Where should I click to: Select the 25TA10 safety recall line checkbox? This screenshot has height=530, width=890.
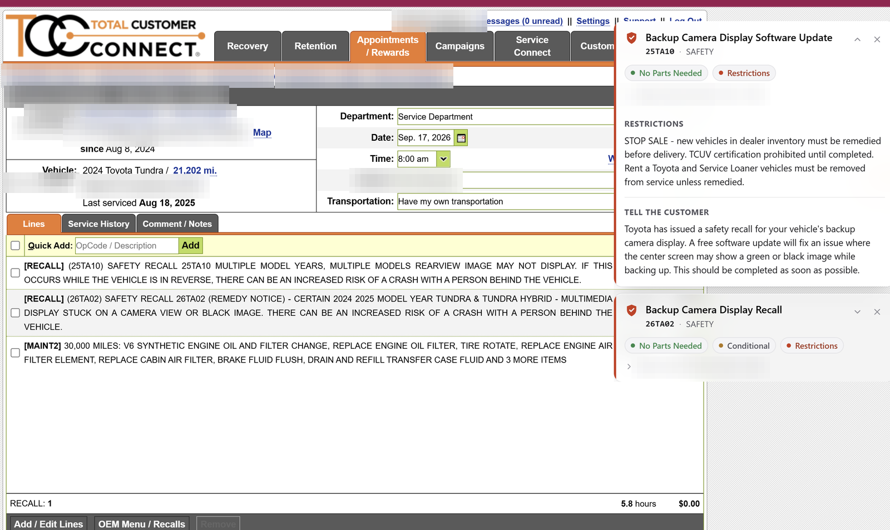(16, 273)
